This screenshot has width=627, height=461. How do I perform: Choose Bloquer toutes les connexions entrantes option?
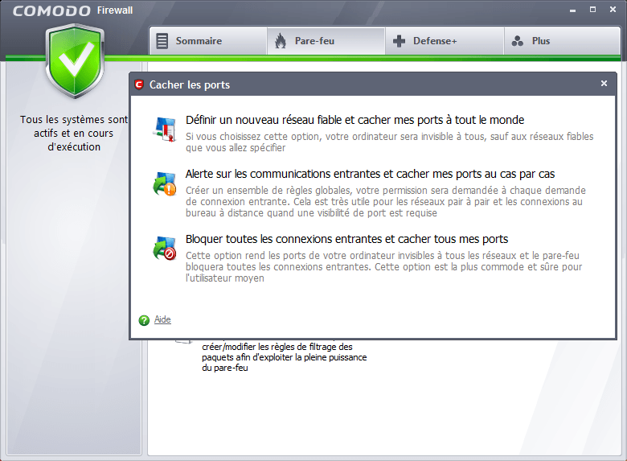click(346, 239)
